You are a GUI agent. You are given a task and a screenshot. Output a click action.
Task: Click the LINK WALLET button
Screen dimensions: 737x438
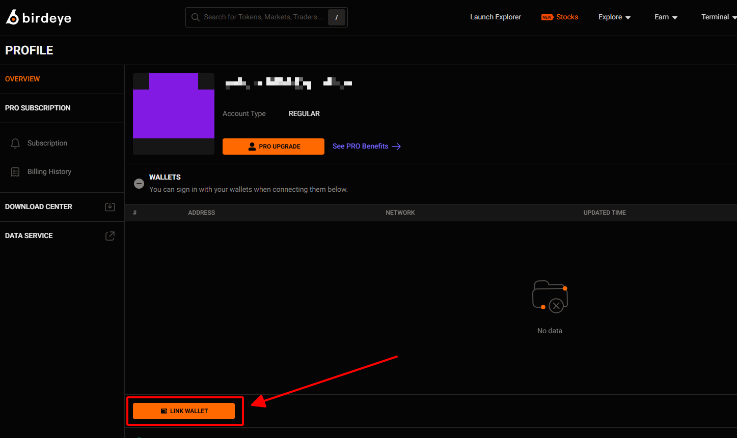184,411
